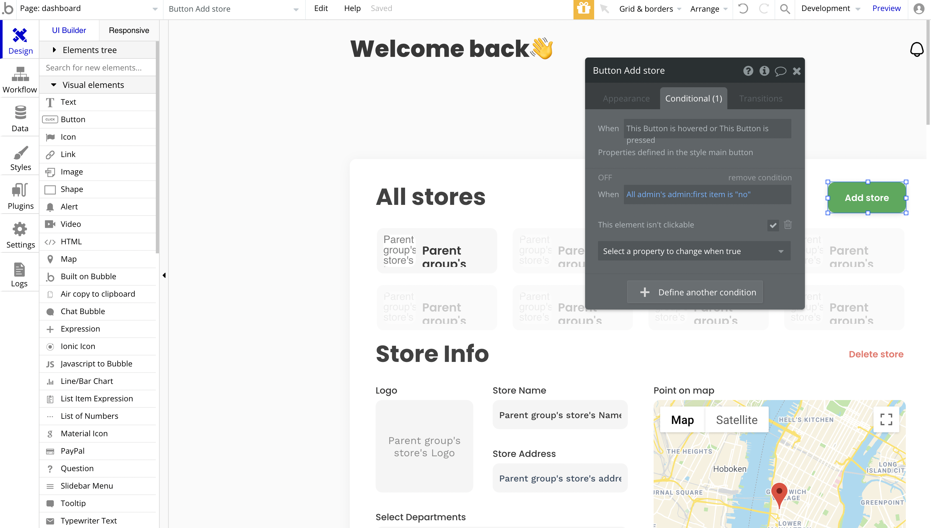Open the comment bubble icon in editor
931x528 pixels.
point(780,71)
